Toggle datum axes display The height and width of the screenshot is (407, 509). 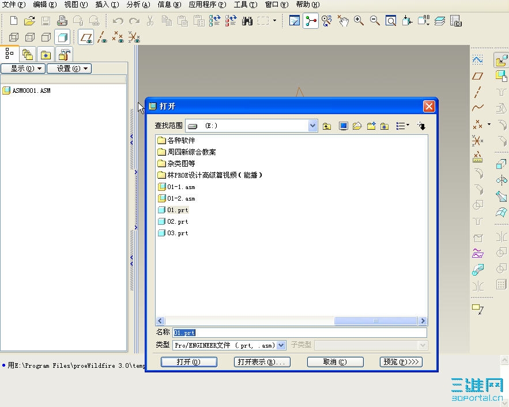pyautogui.click(x=102, y=37)
